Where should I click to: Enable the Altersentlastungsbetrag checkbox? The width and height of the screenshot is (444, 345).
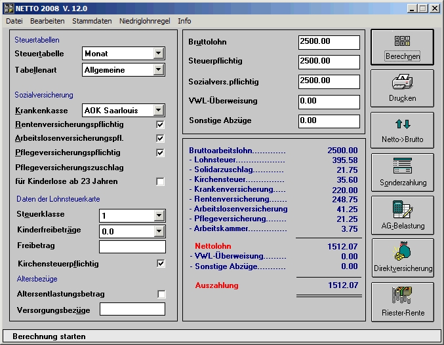(160, 294)
